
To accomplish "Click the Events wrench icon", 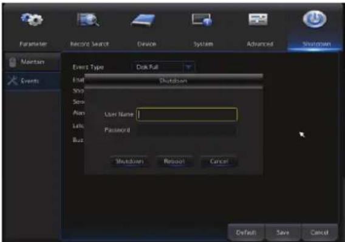I will [12, 81].
